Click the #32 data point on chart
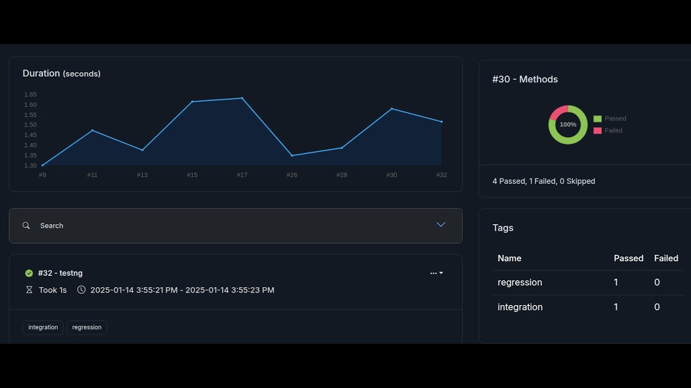The height and width of the screenshot is (388, 691). click(442, 122)
